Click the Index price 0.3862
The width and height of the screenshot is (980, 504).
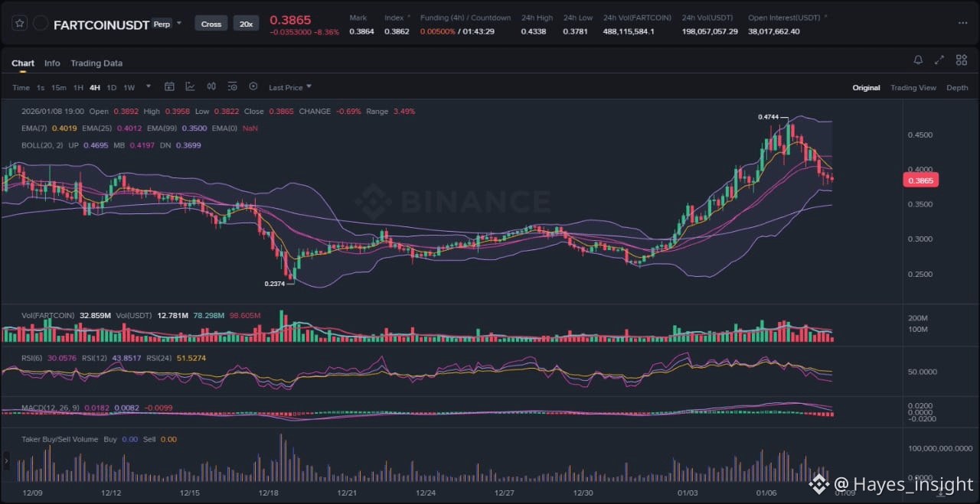click(397, 31)
